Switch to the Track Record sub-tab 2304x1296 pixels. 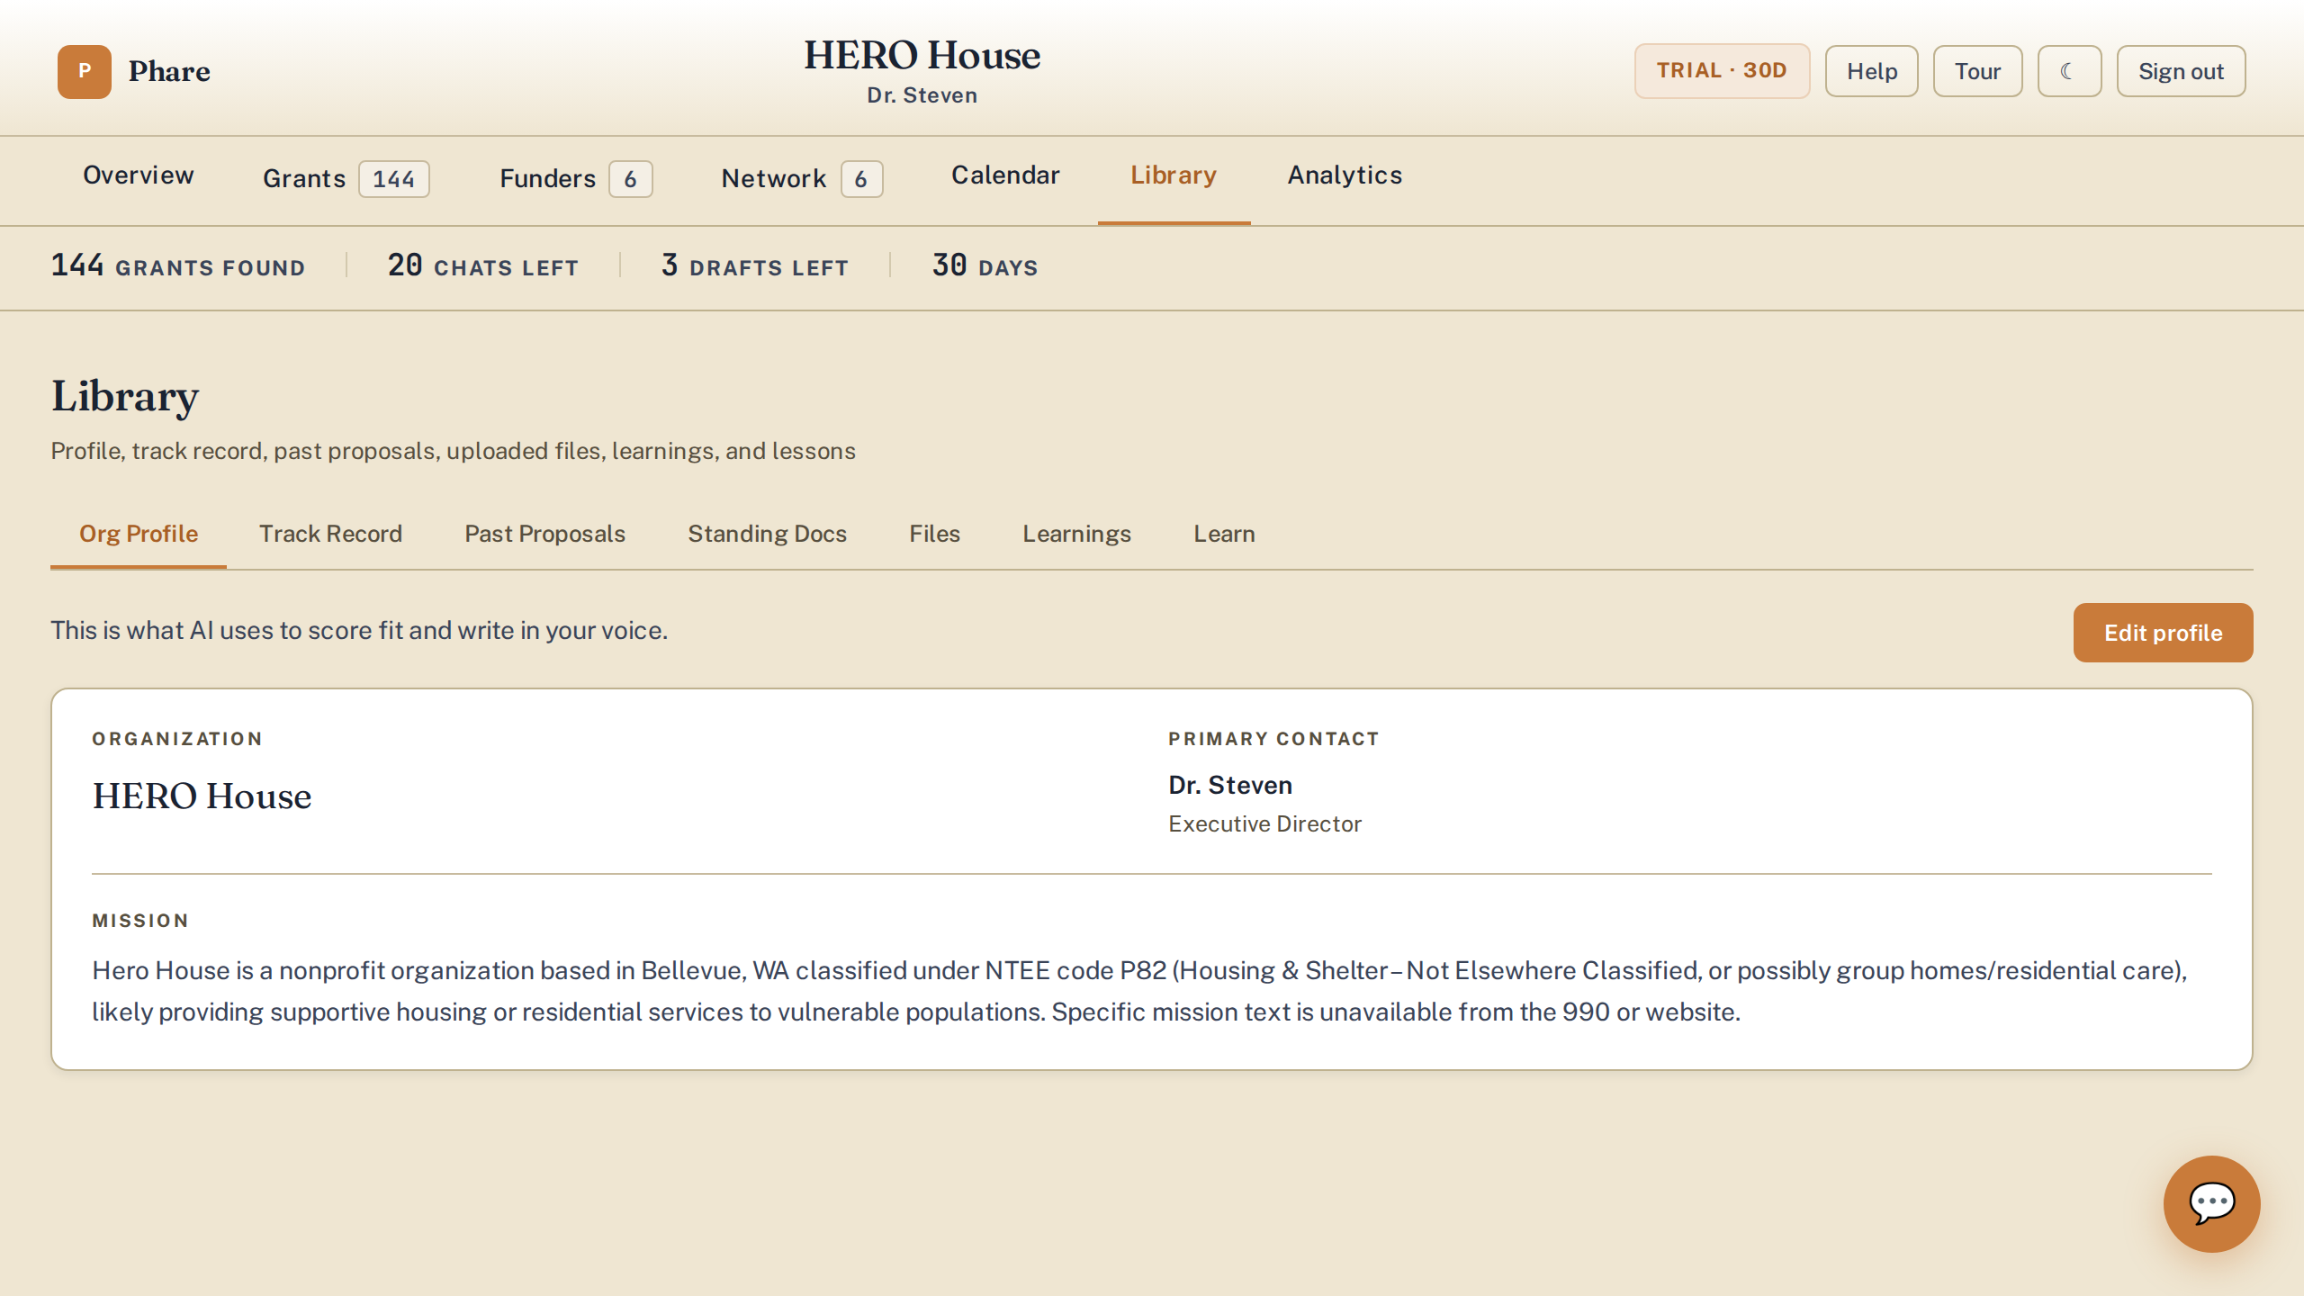pyautogui.click(x=330, y=534)
